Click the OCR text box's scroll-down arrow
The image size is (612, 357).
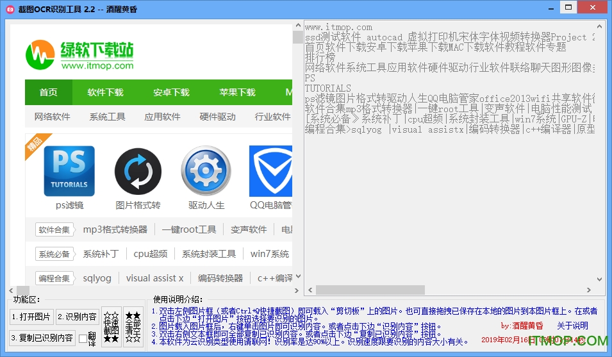[x=600, y=279]
